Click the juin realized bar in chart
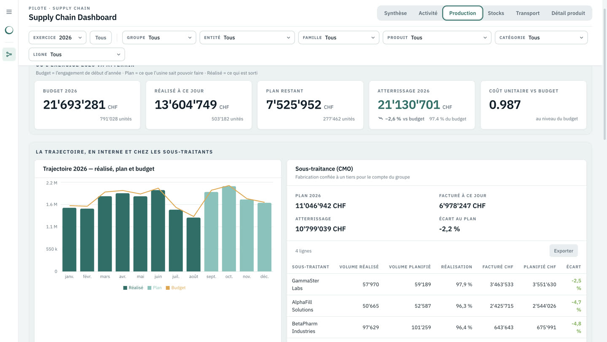607x342 pixels. pyautogui.click(x=158, y=231)
